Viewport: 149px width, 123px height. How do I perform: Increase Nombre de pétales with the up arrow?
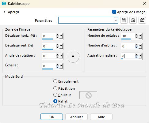136,35
